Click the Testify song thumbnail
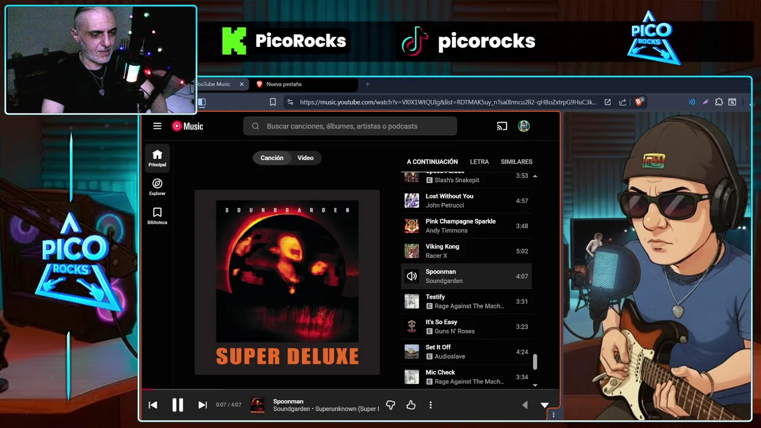The height and width of the screenshot is (428, 761). coord(411,301)
